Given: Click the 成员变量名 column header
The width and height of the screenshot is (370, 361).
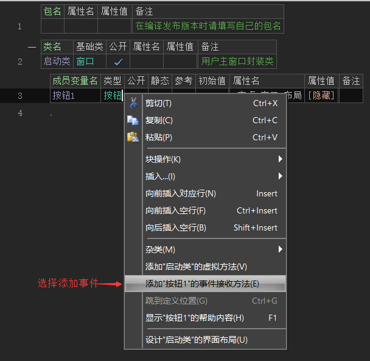Looking at the screenshot, I should 75,81.
